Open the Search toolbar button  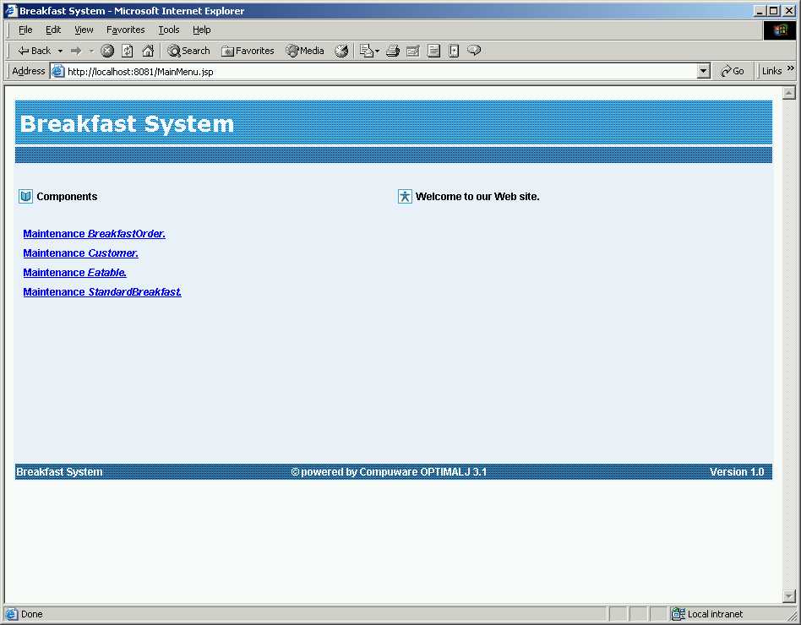coord(188,51)
